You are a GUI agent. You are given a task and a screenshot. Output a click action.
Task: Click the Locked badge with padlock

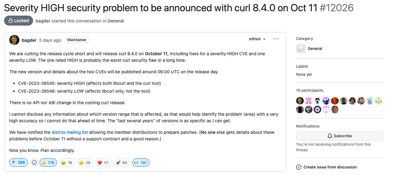click(x=19, y=21)
